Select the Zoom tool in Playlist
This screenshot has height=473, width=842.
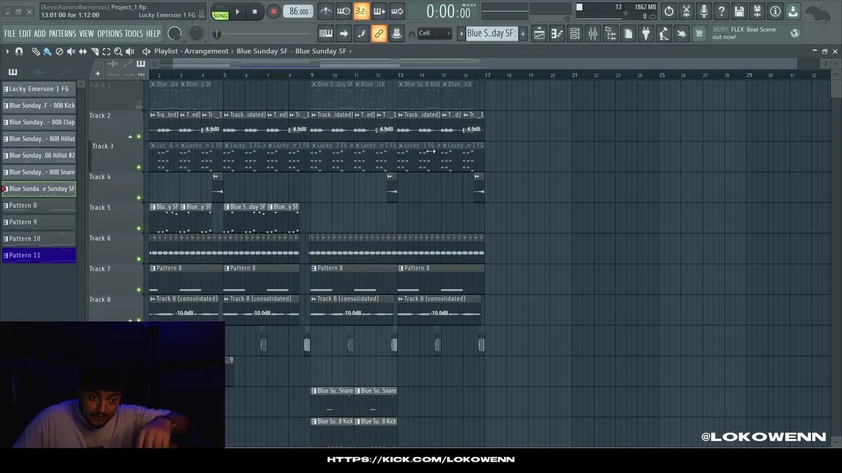point(118,51)
